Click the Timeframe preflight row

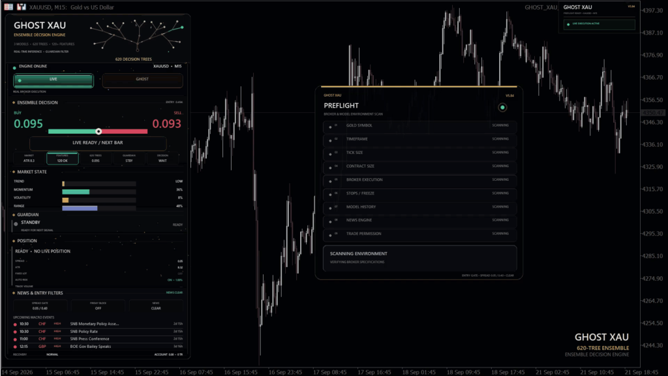[420, 140]
